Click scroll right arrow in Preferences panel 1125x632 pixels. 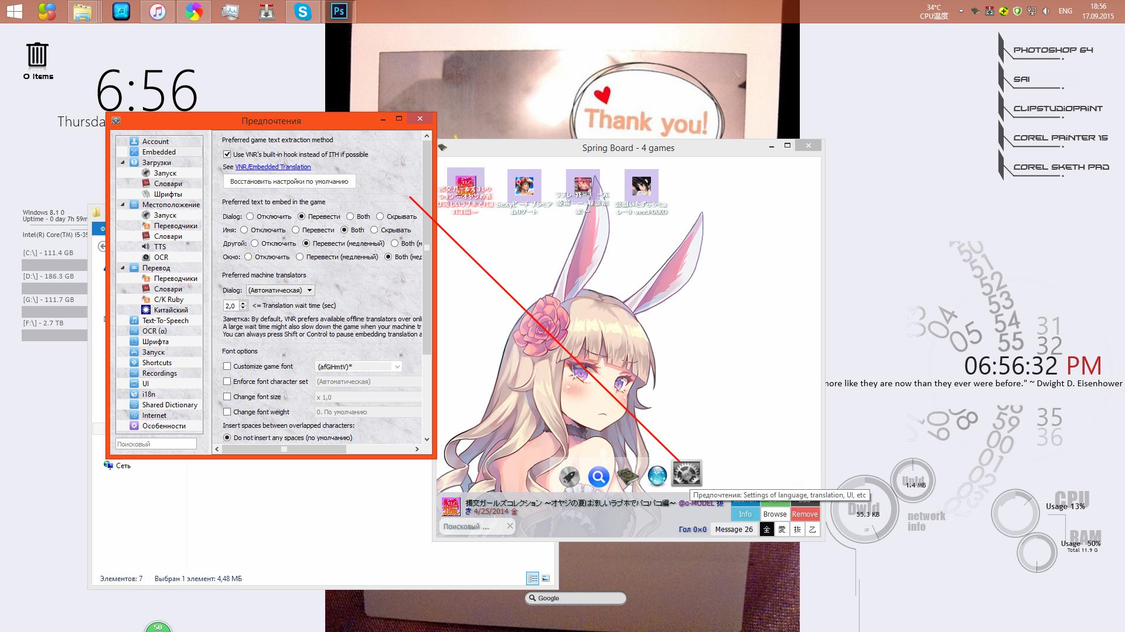point(417,449)
